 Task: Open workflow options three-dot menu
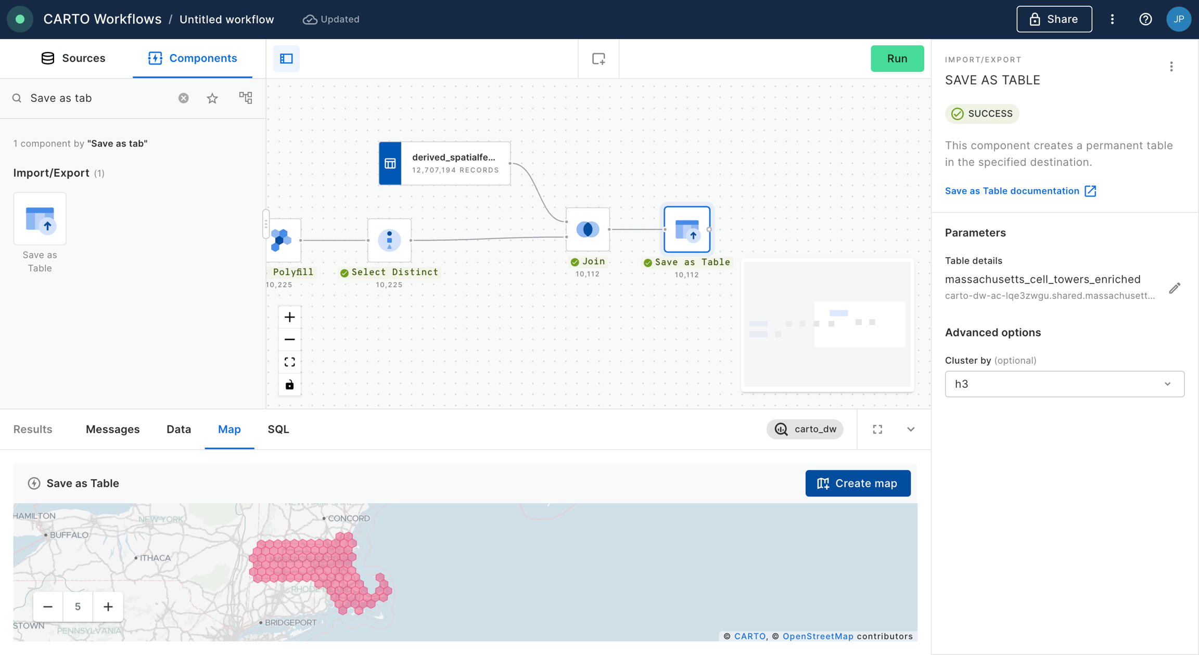coord(1112,19)
